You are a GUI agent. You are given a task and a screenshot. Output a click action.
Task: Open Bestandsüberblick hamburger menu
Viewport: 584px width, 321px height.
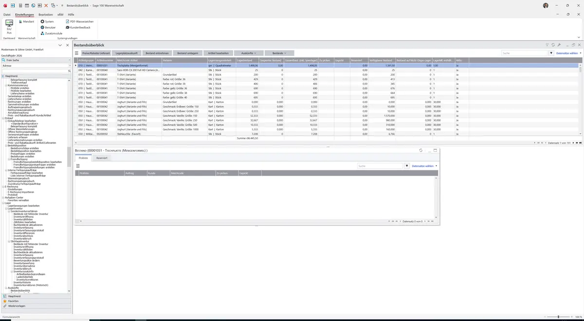(76, 53)
